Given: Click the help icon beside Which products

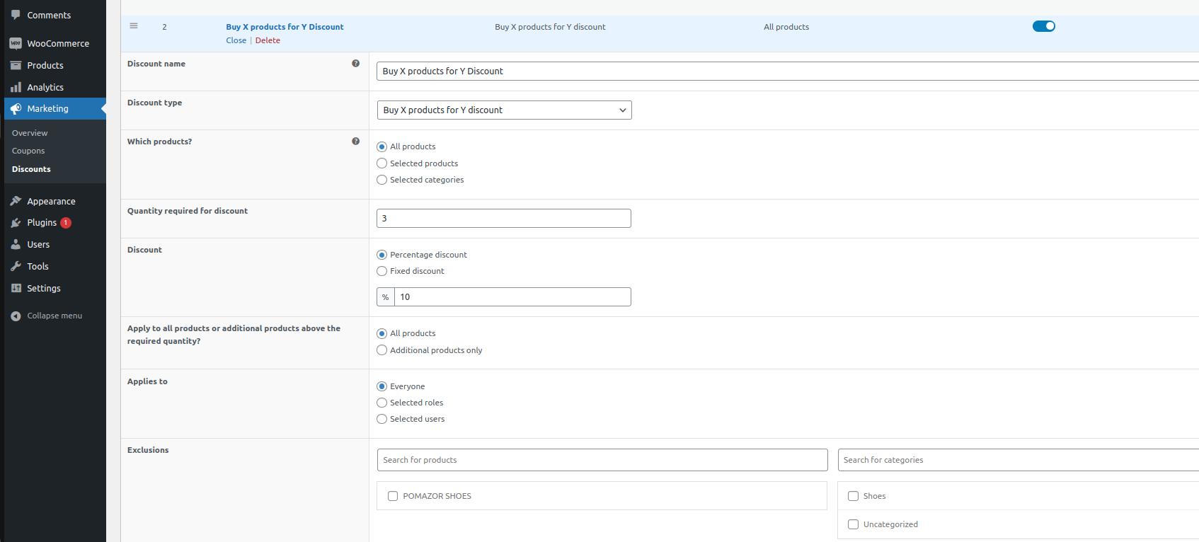Looking at the screenshot, I should [355, 142].
